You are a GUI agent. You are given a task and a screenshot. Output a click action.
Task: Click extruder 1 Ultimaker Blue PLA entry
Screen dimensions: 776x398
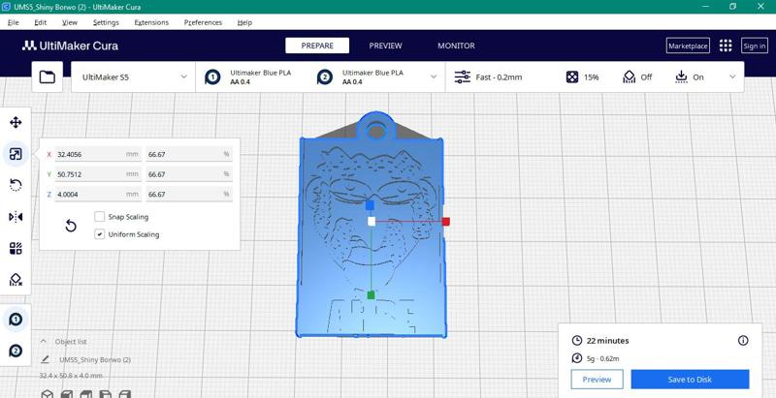click(248, 77)
